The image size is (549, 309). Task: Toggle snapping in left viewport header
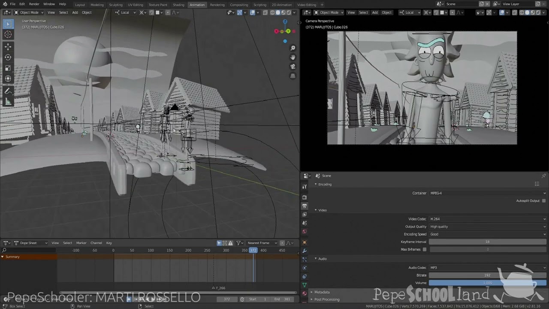point(151,12)
